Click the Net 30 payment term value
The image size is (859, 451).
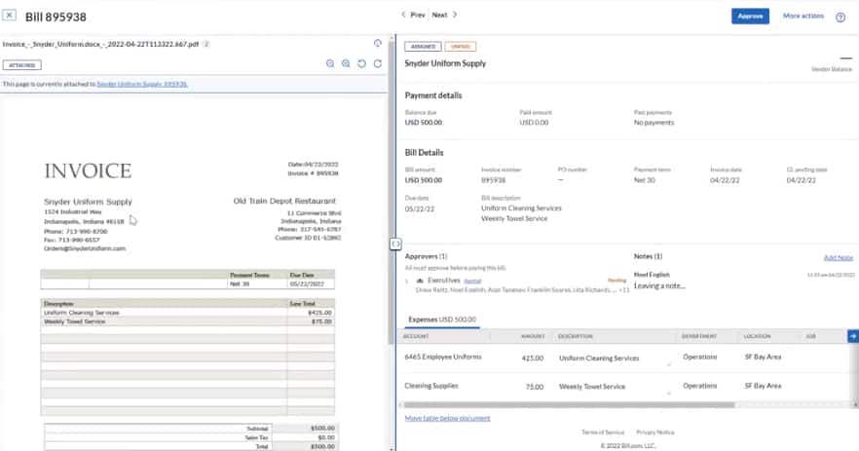(x=645, y=180)
